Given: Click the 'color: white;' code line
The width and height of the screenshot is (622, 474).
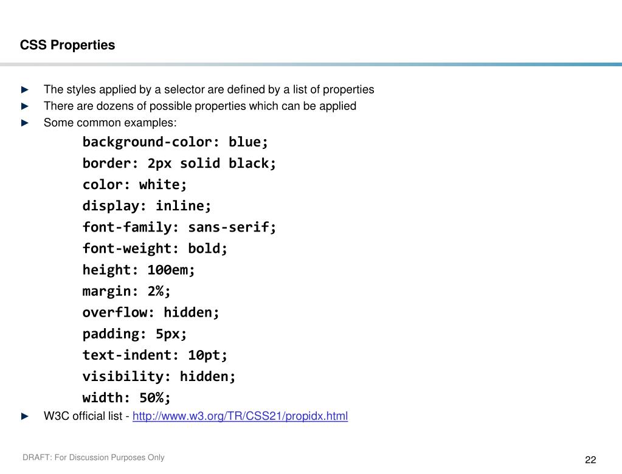Looking at the screenshot, I should 134,185.
